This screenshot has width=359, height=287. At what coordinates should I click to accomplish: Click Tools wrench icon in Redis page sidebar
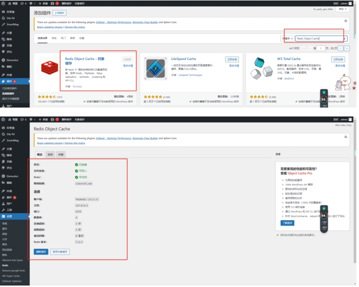point(3,210)
